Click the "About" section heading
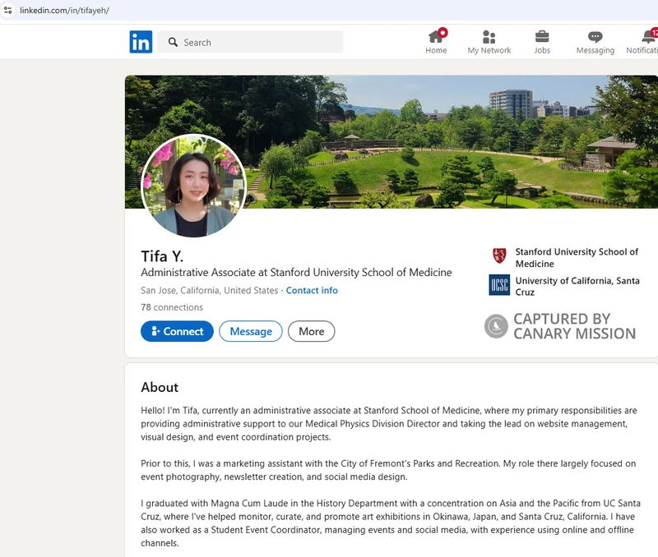 tap(160, 387)
